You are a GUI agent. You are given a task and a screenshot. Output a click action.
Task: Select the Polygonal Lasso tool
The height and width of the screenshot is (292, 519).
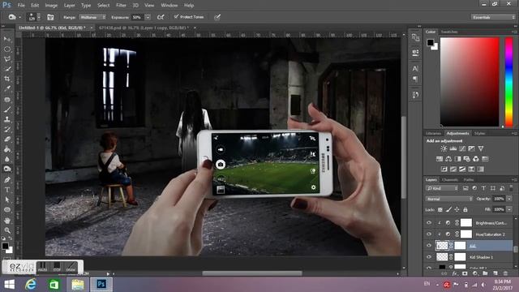coord(7,59)
